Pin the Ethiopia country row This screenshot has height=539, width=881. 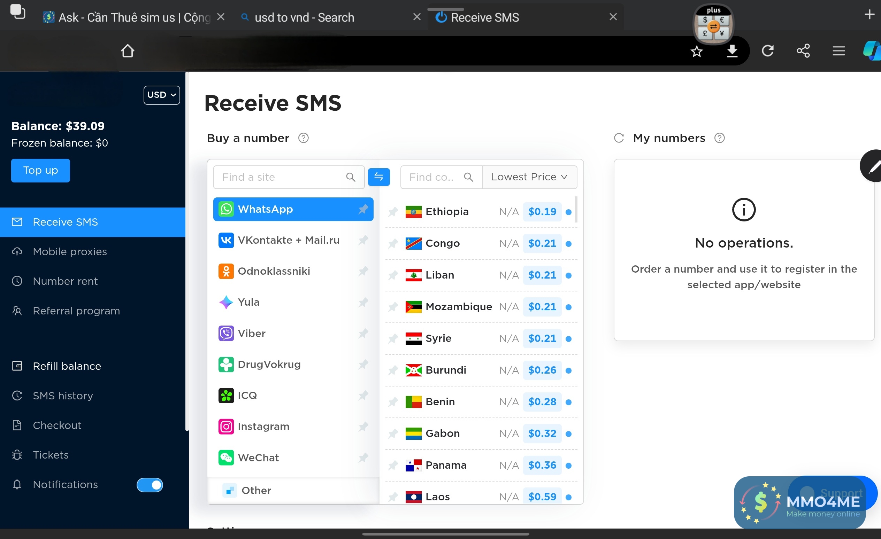tap(393, 212)
